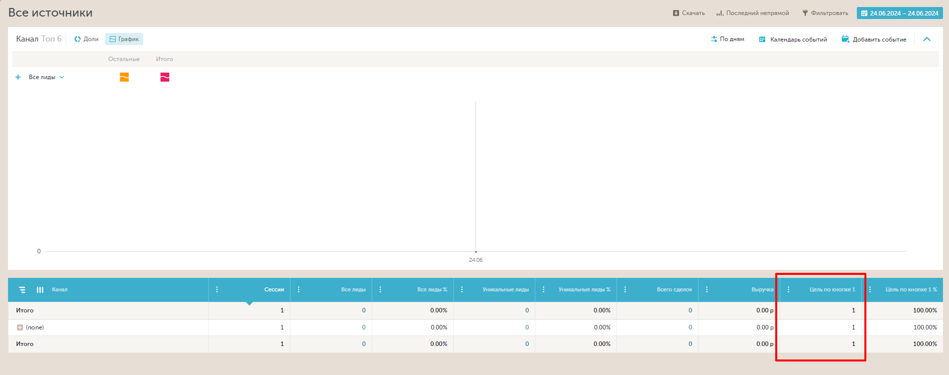The height and width of the screenshot is (375, 949).
Task: Click the Уникальные лиды value in the (none) row
Action: point(527,327)
